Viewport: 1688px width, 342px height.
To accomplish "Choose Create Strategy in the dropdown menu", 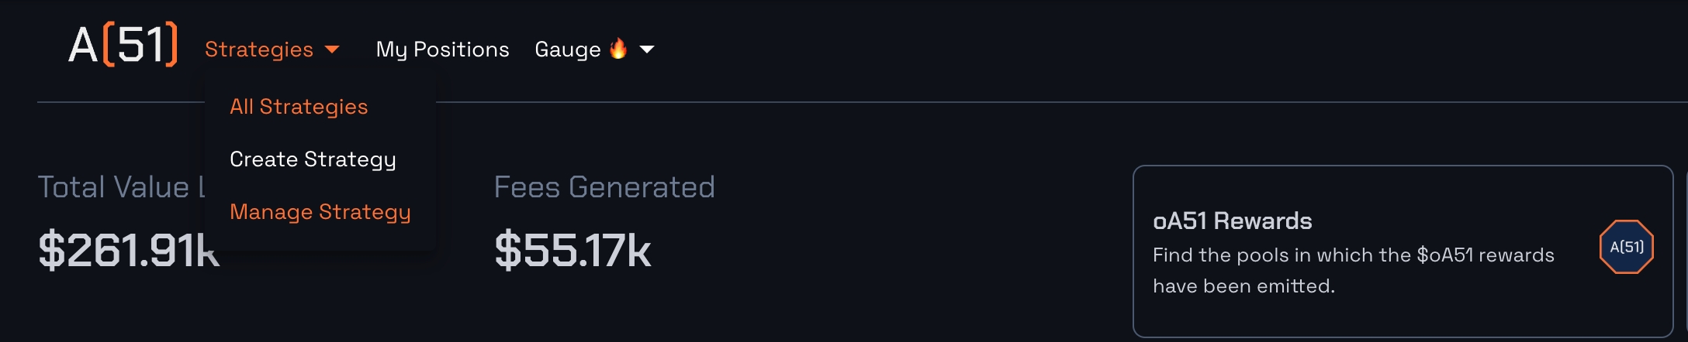I will tap(313, 159).
